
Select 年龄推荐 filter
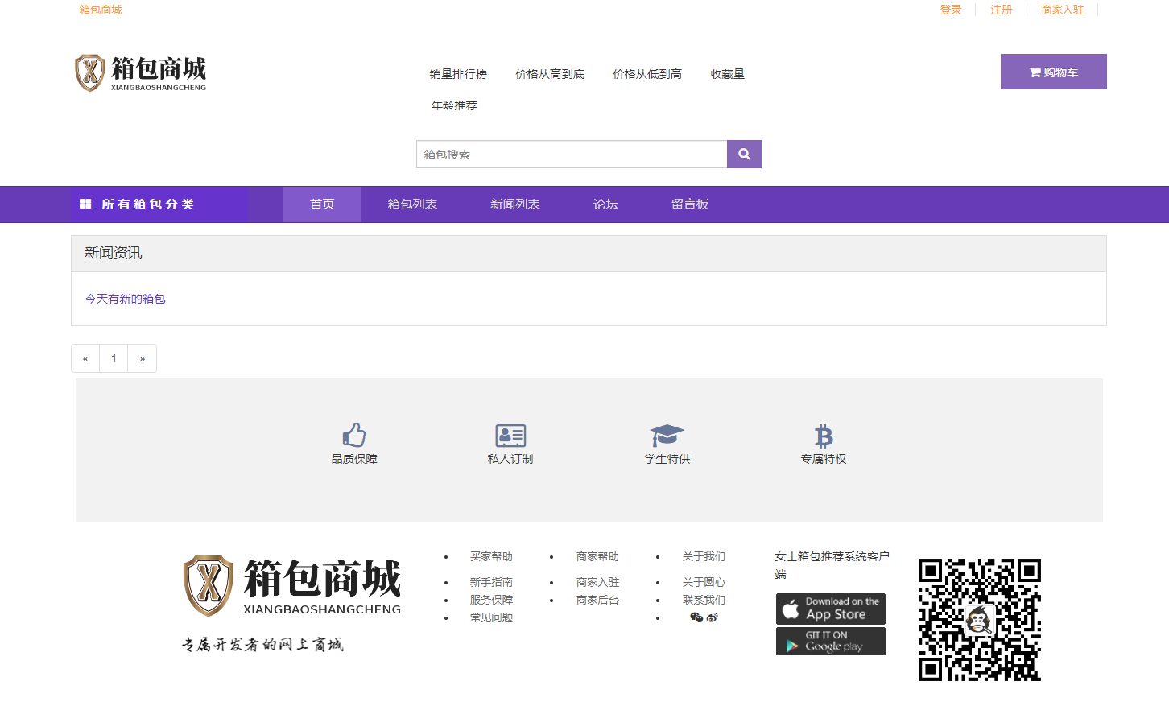click(454, 105)
